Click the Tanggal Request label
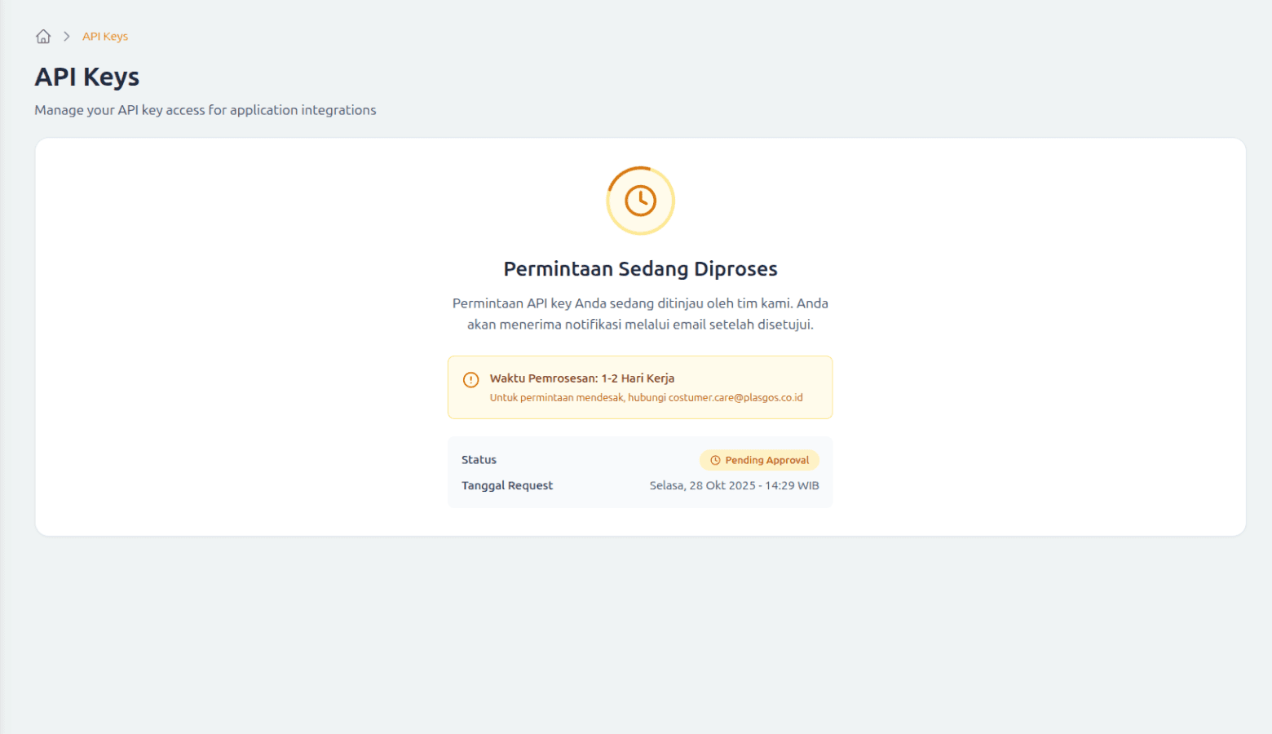1272x734 pixels. [507, 485]
